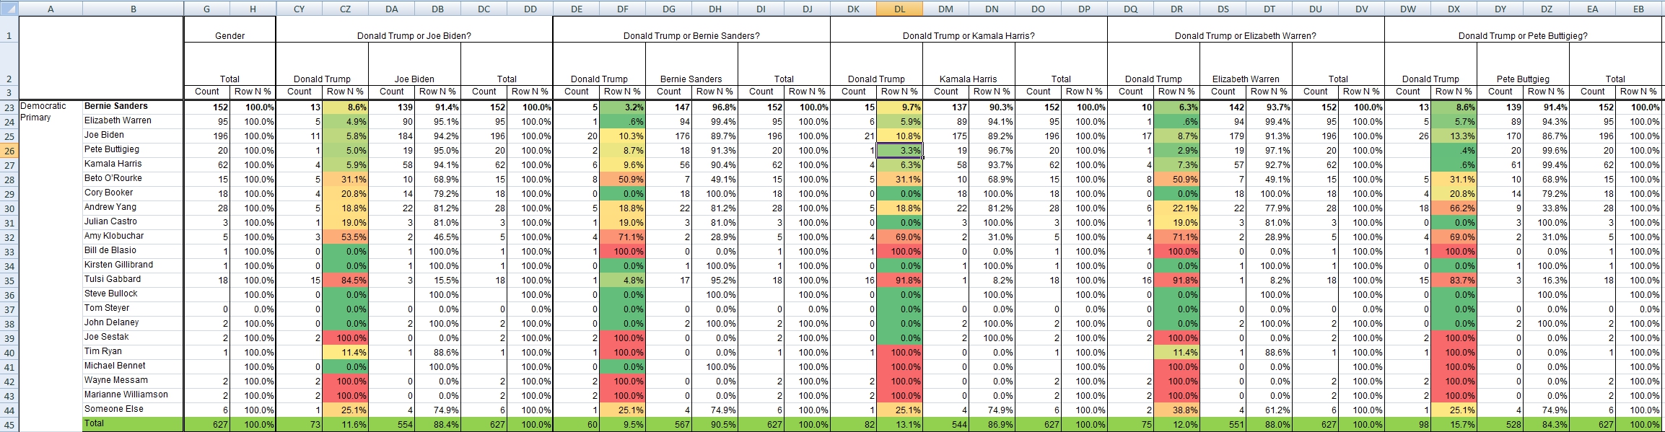
Task: Click the 86.9% cell in Total row
Action: point(992,425)
